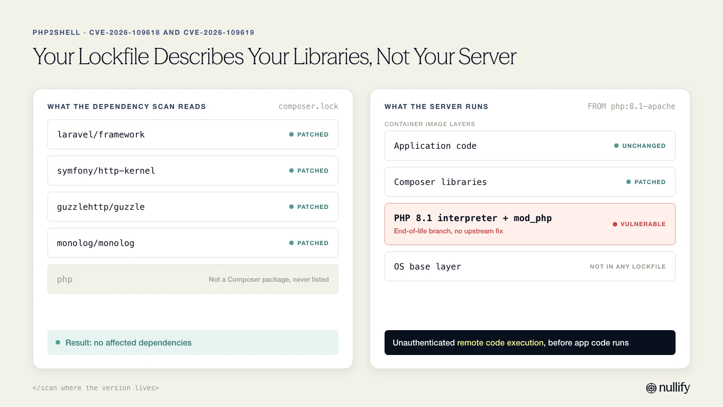Click the 'Application code' layer name
The image size is (723, 407).
coord(435,146)
